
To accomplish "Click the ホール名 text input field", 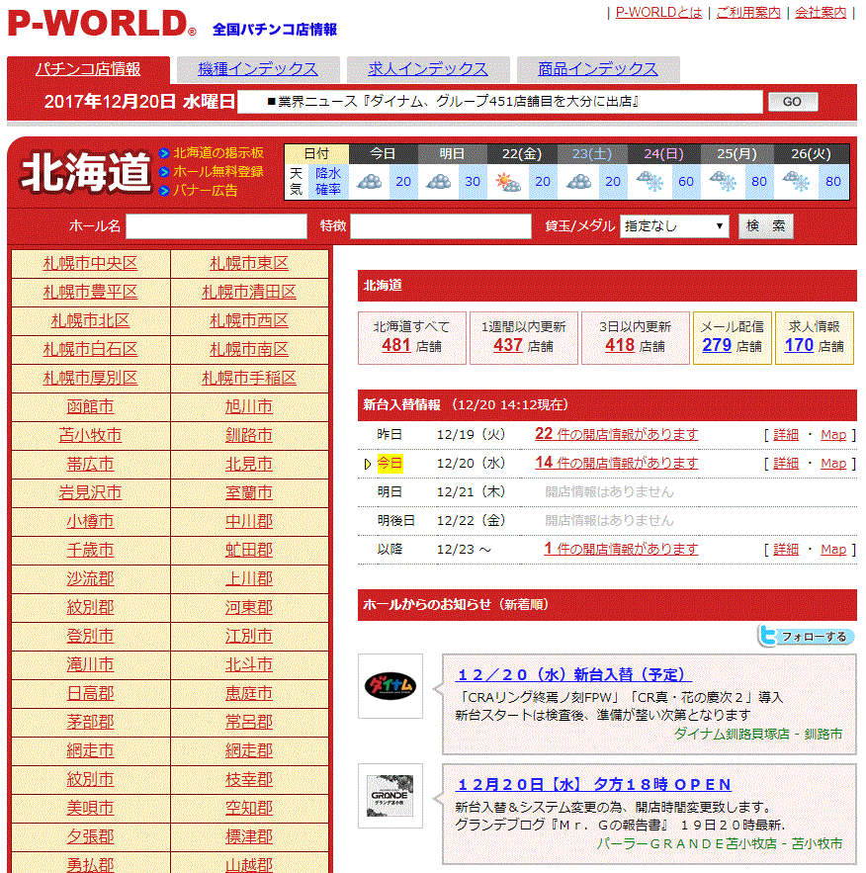I will click(216, 226).
